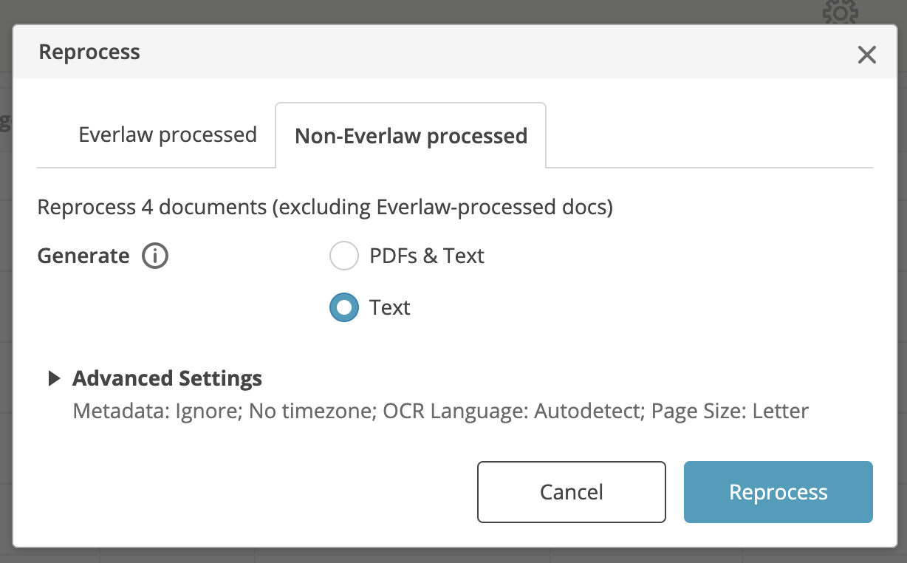The height and width of the screenshot is (563, 907).
Task: Click the Cancel button
Action: (x=572, y=492)
